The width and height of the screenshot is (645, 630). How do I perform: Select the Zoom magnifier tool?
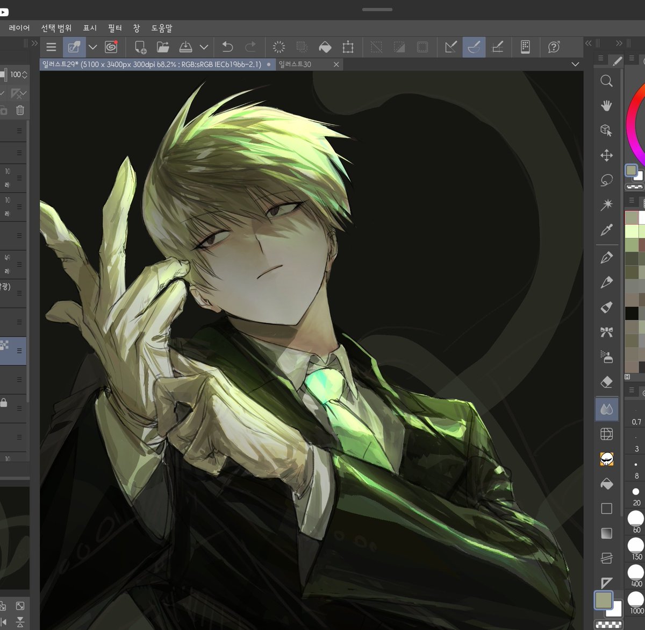click(x=607, y=81)
